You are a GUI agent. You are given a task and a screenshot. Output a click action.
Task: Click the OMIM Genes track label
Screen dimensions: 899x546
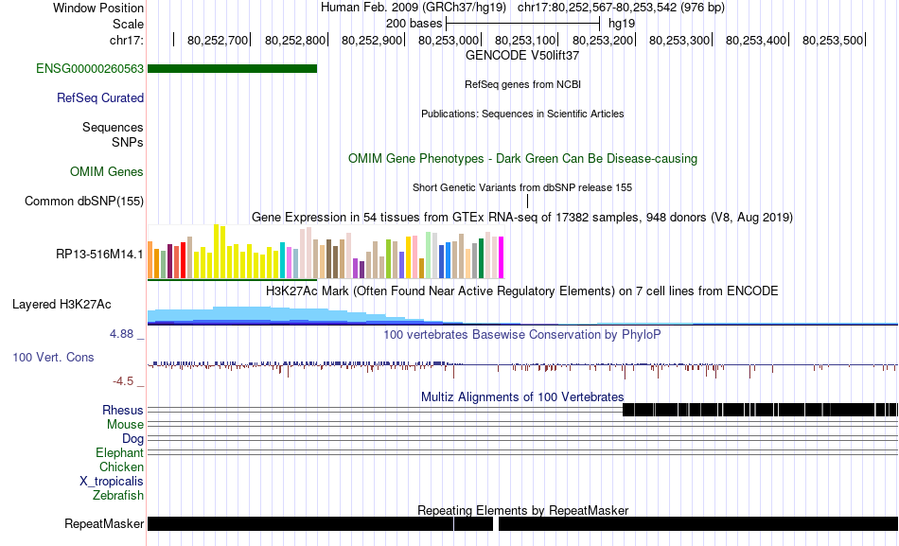click(x=107, y=171)
